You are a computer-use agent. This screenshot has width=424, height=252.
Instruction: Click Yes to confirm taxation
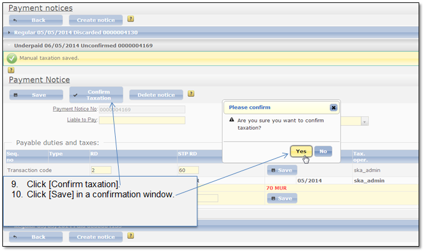pyautogui.click(x=301, y=151)
